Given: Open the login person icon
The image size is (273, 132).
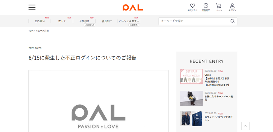Looking at the screenshot, I should tap(232, 7).
